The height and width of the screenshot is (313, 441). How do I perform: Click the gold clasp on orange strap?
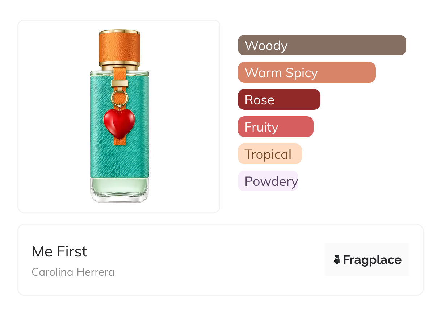tap(119, 84)
